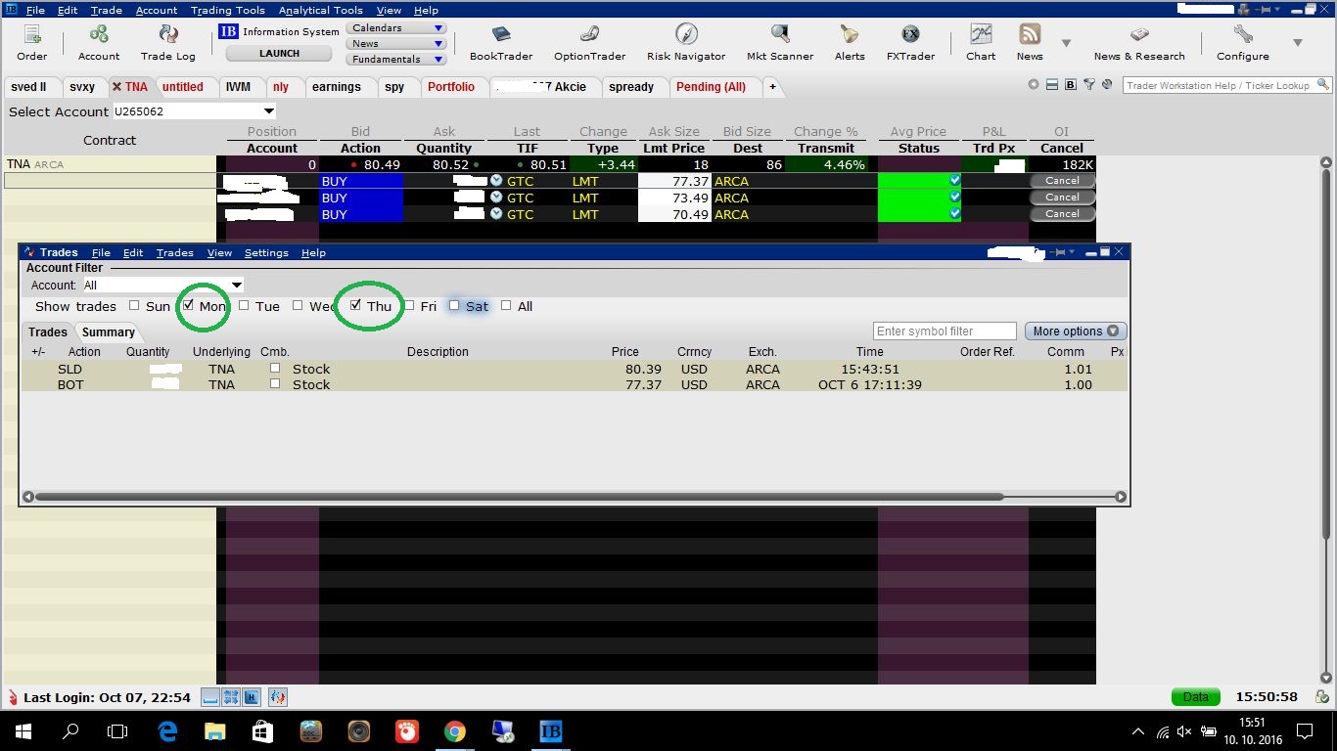This screenshot has height=751, width=1337.
Task: Click the split-rows layout icon near ticker lookup
Action: (1051, 85)
